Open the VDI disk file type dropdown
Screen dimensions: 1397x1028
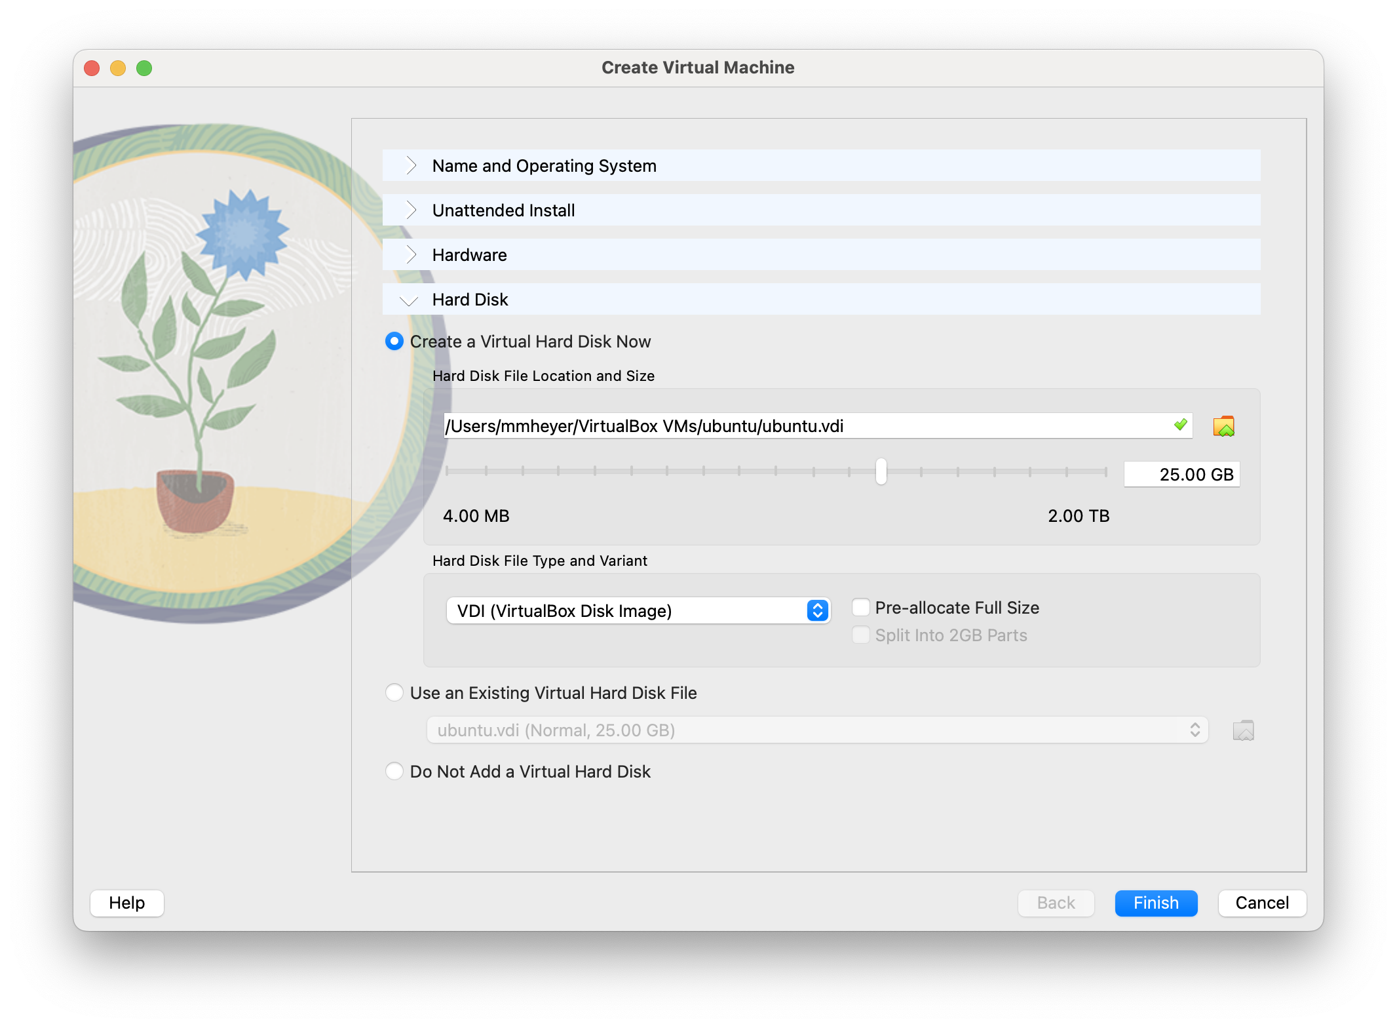coord(638,611)
